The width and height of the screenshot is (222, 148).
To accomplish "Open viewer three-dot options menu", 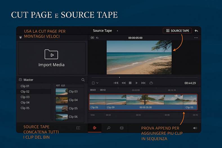I will (x=196, y=38).
